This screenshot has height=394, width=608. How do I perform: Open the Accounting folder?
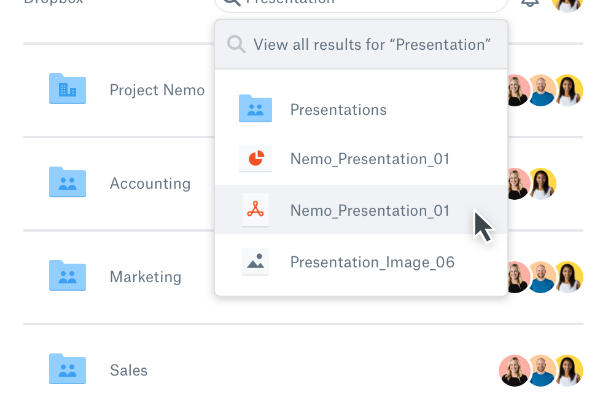[x=150, y=183]
